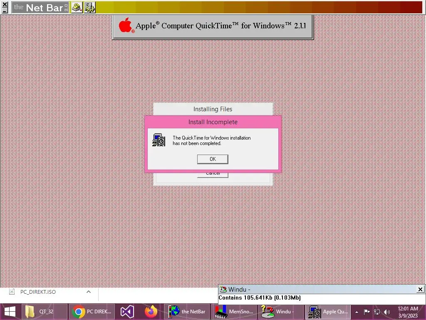Click the Cancel button behind the dialog
Viewport: 426px width, 320px height.
213,174
